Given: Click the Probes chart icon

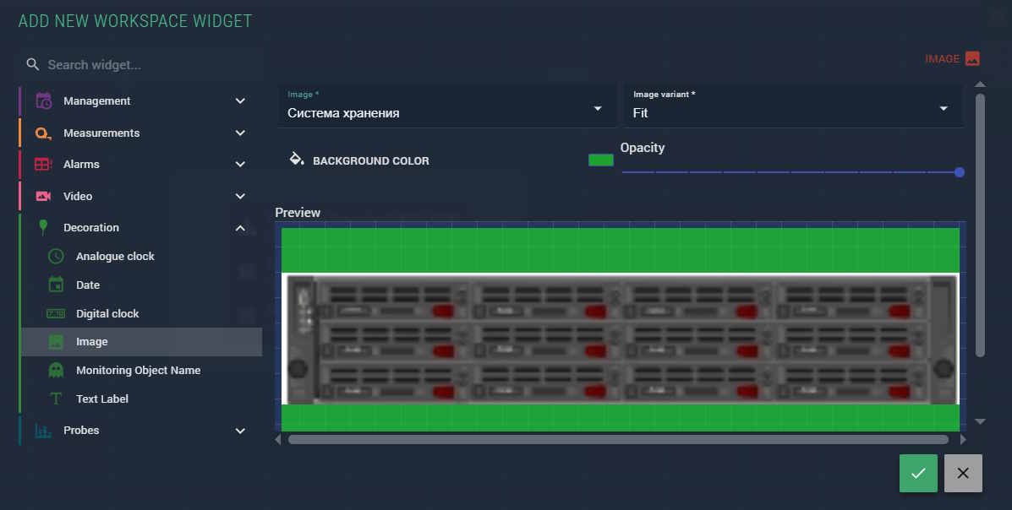Looking at the screenshot, I should [x=43, y=431].
